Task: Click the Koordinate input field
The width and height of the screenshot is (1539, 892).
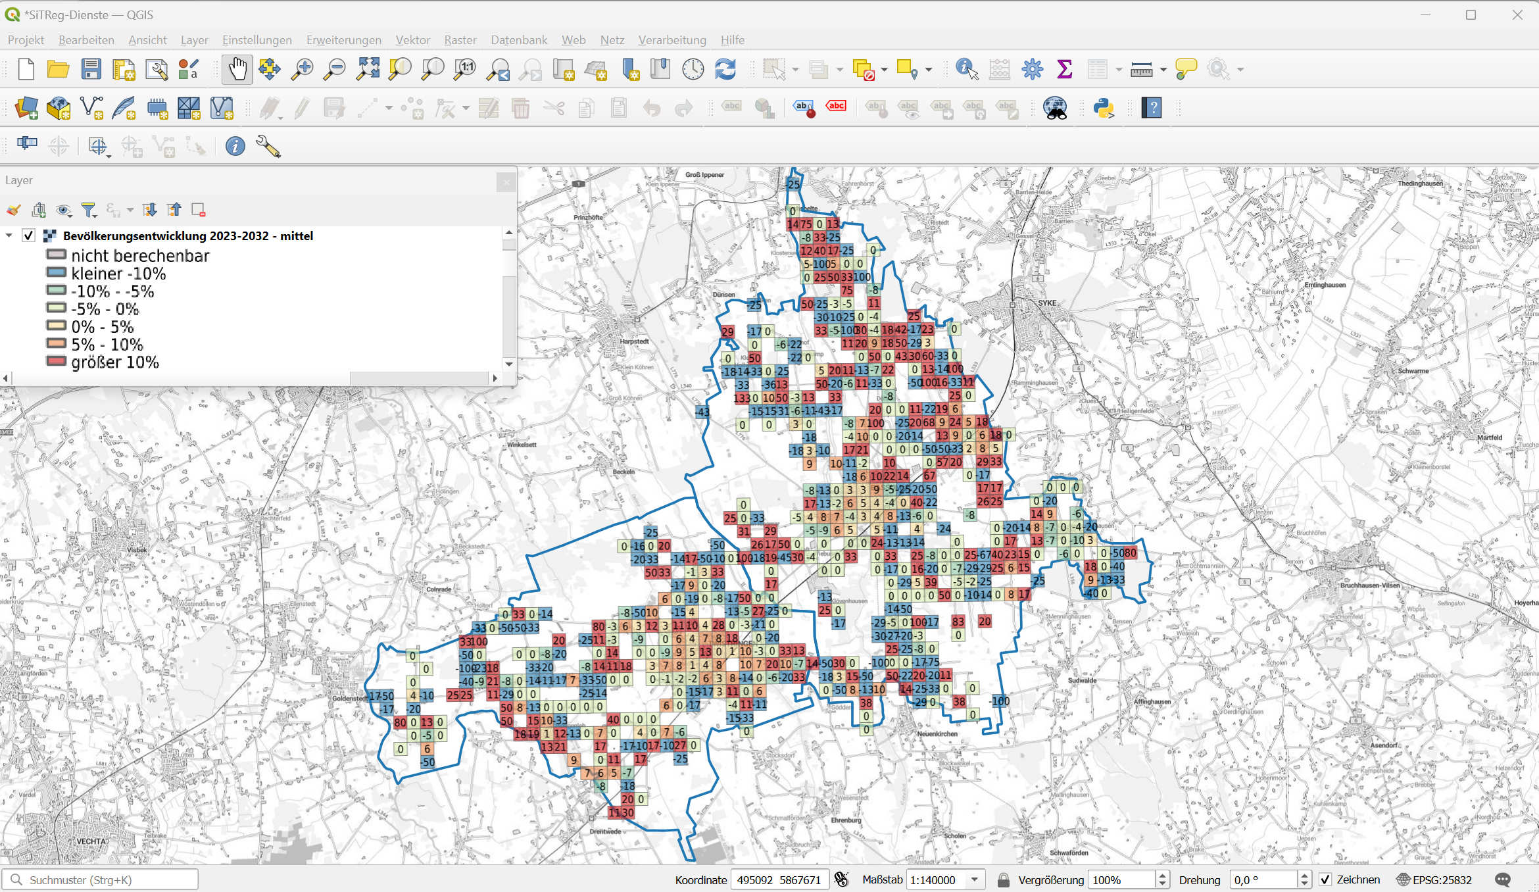Action: click(x=779, y=880)
